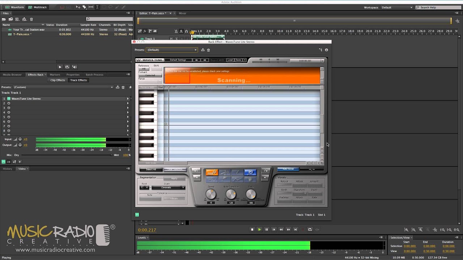The image size is (463, 260).
Task: Open the Mixer tab
Action: 182,13
